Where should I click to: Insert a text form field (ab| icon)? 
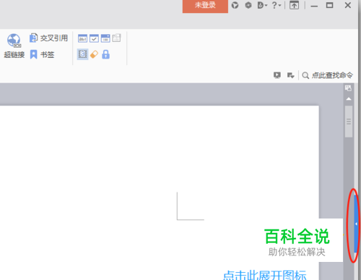click(82, 38)
